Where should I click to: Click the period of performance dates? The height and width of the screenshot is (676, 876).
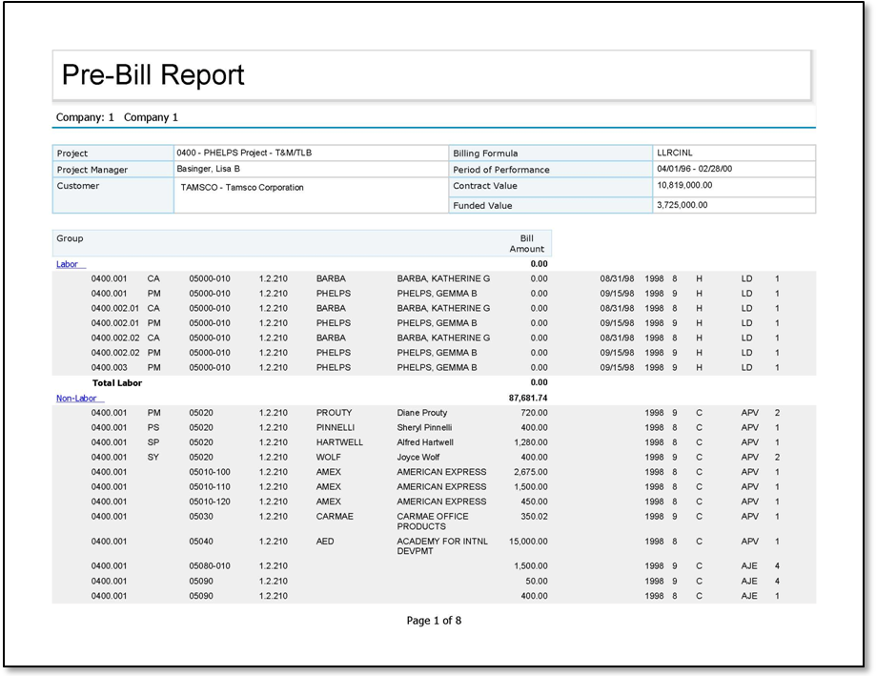tap(695, 169)
